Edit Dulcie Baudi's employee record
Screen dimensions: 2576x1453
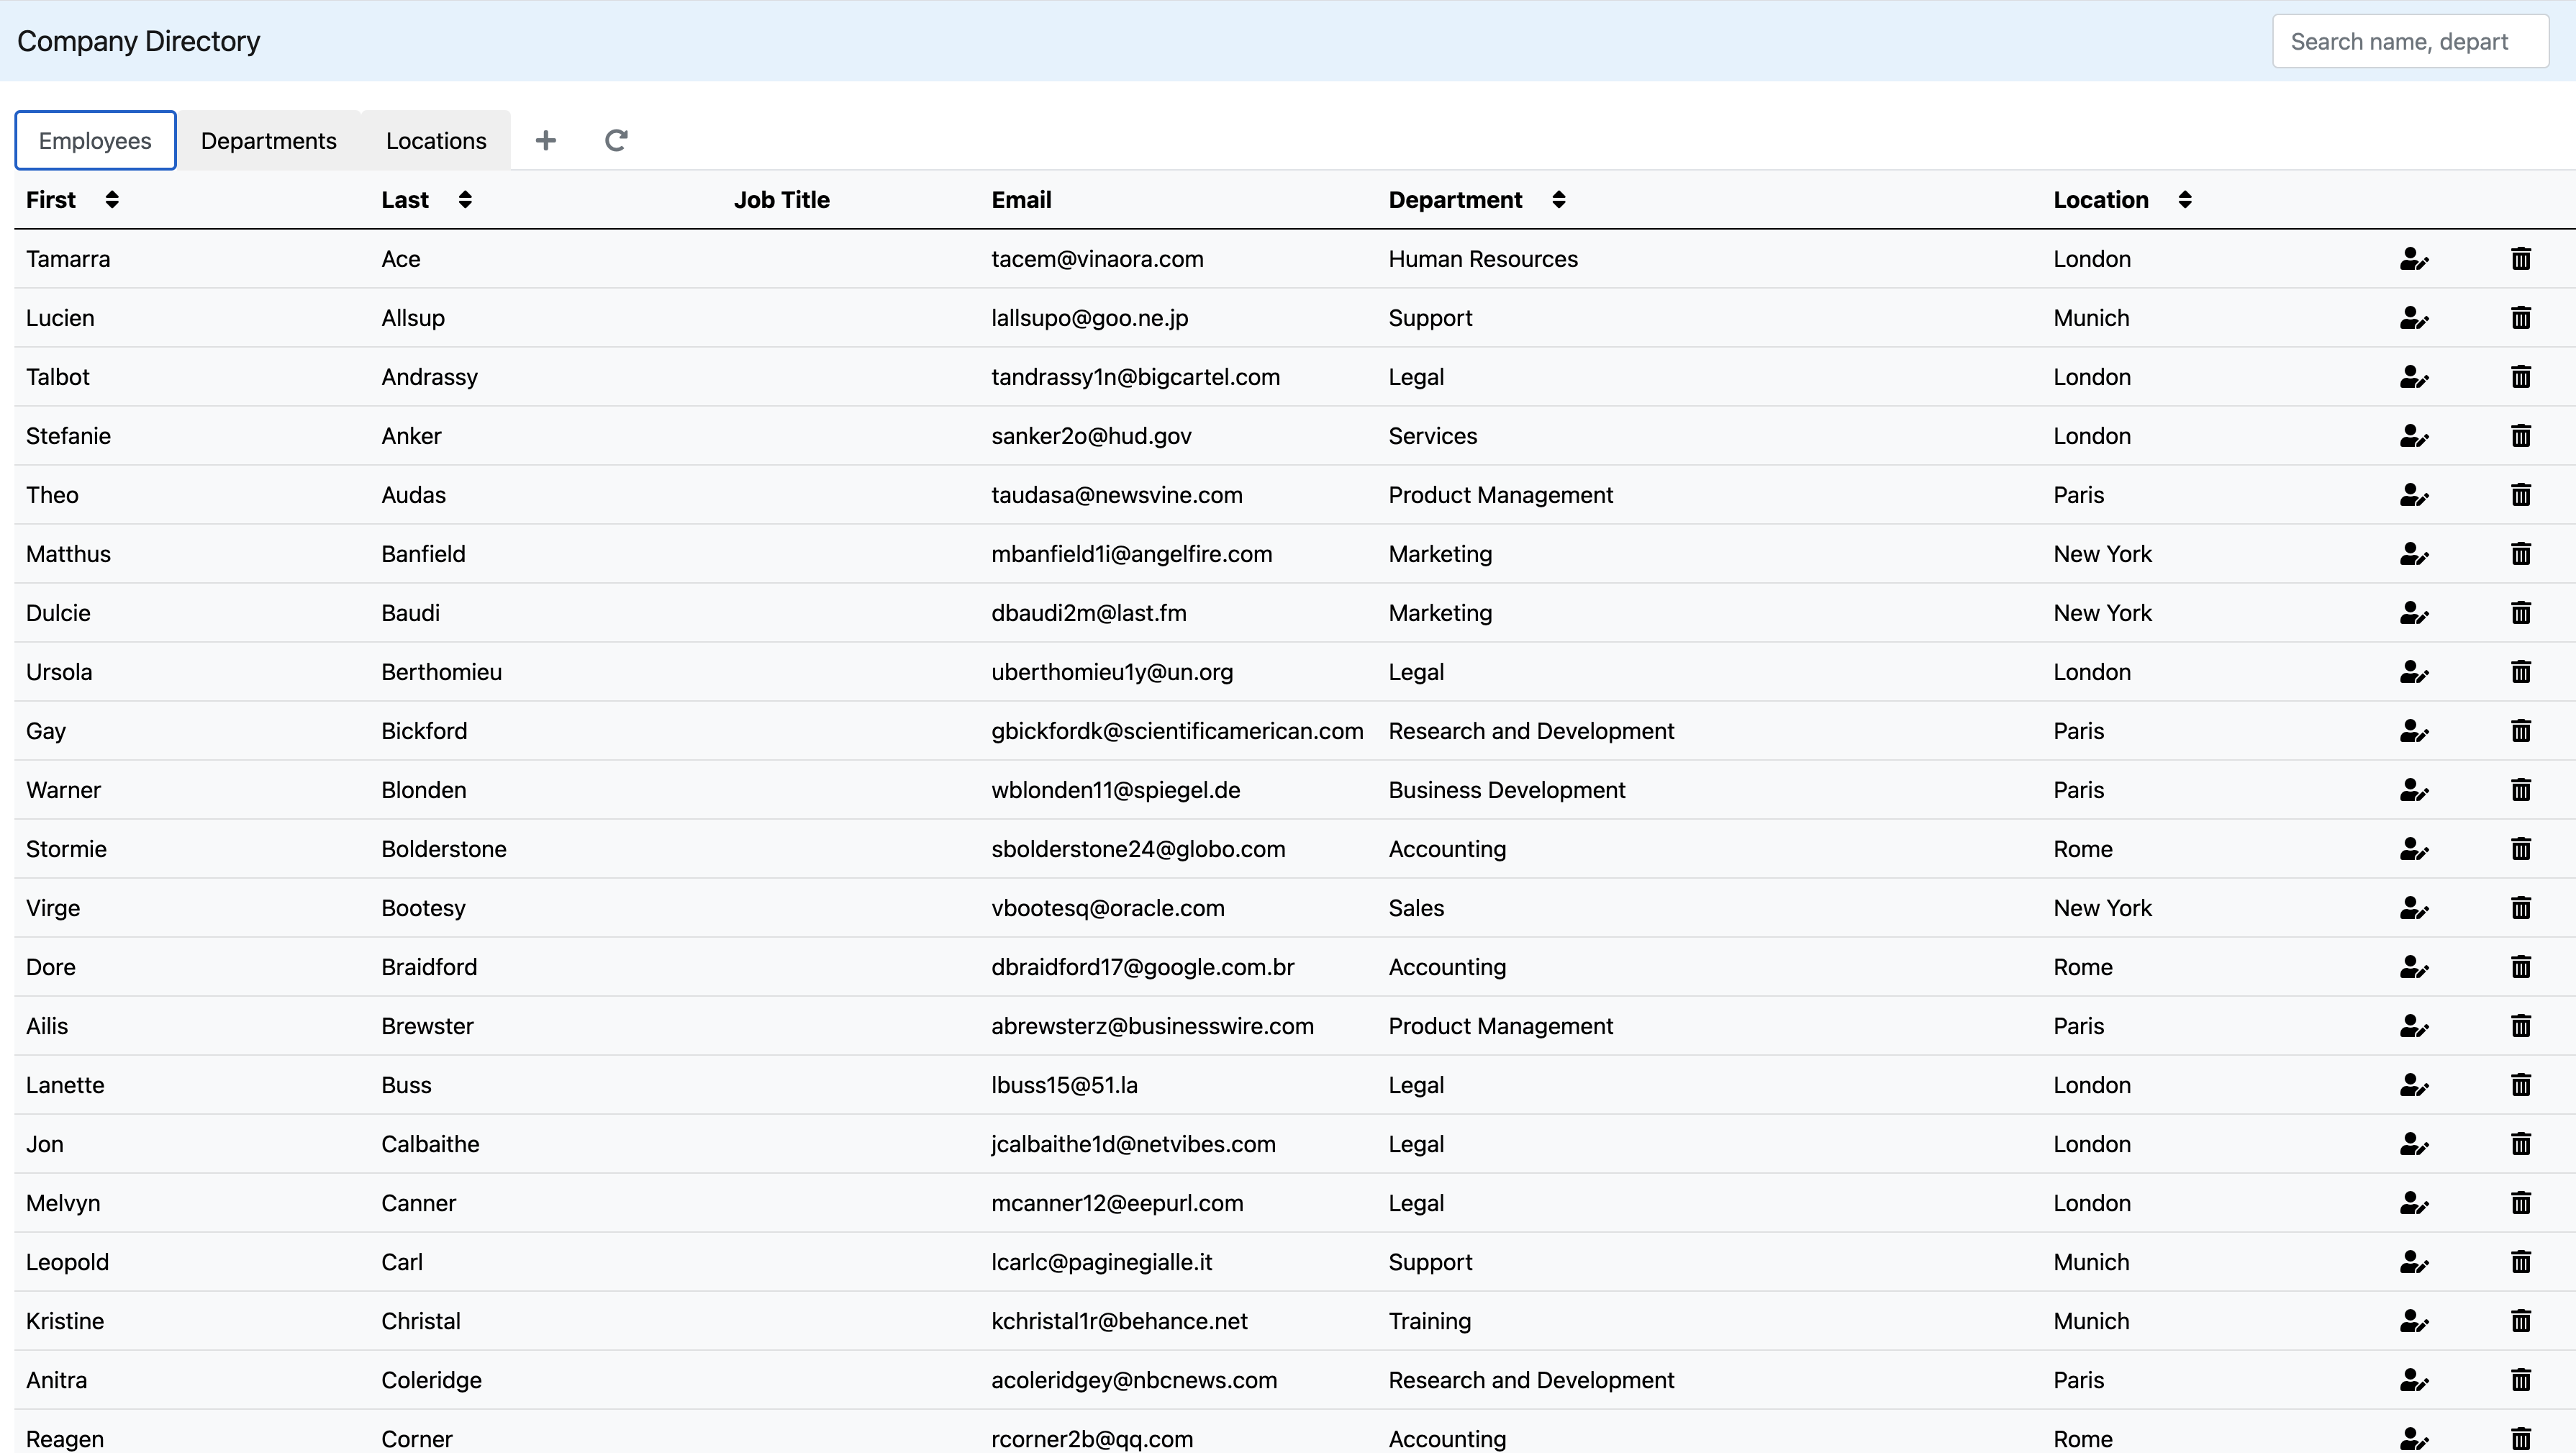2414,613
